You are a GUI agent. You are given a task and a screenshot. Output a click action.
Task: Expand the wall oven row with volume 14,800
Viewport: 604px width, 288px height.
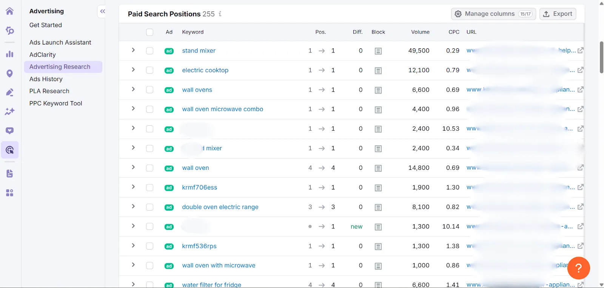133,167
